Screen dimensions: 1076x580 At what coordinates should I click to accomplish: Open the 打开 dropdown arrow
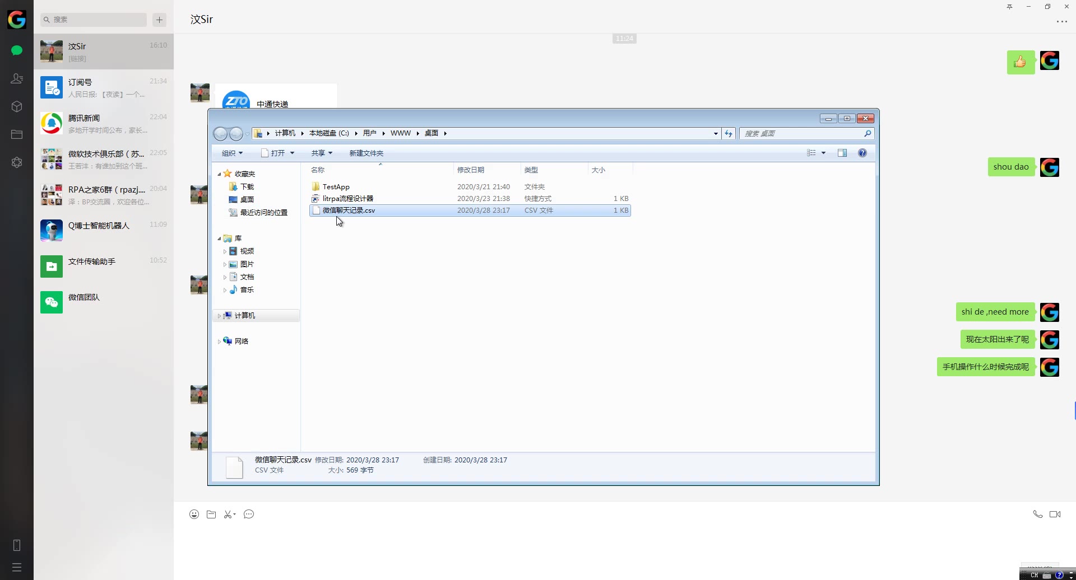click(x=292, y=153)
